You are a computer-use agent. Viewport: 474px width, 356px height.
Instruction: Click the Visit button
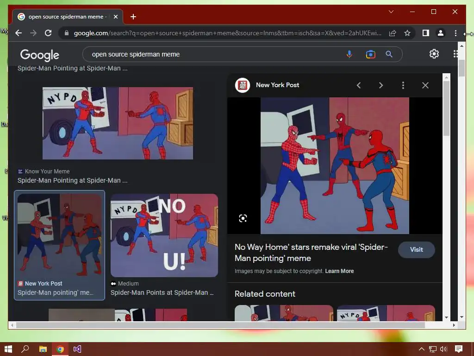pos(416,249)
